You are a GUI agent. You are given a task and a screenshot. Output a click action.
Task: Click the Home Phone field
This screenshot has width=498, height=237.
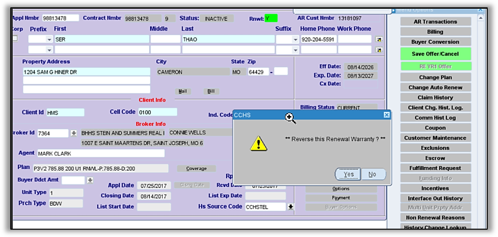pyautogui.click(x=318, y=39)
